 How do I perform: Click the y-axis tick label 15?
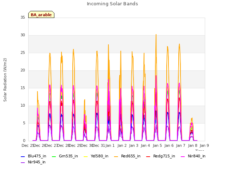23,88
